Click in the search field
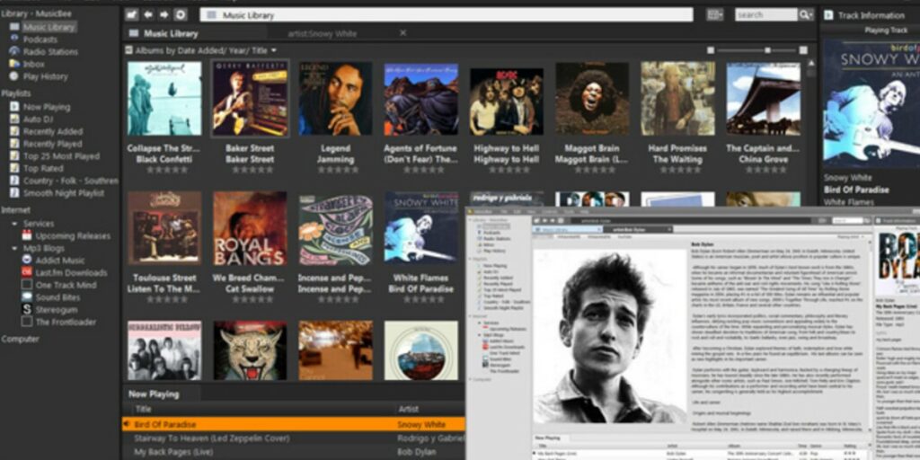Image resolution: width=920 pixels, height=460 pixels. pyautogui.click(x=766, y=14)
